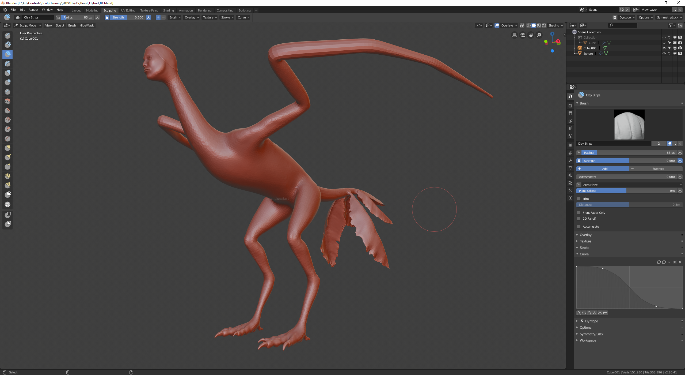The image size is (685, 375).
Task: Switch to the Texture Paint workspace tab
Action: (x=149, y=10)
